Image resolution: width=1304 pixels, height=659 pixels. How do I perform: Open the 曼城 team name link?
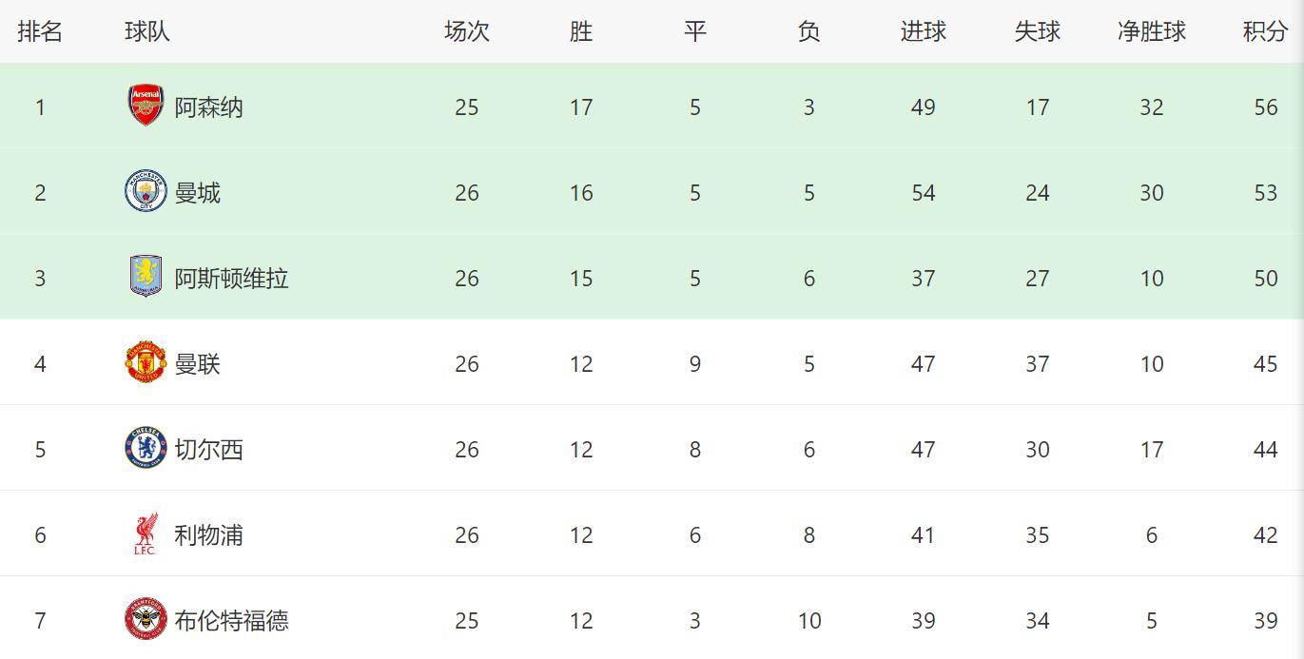point(197,193)
